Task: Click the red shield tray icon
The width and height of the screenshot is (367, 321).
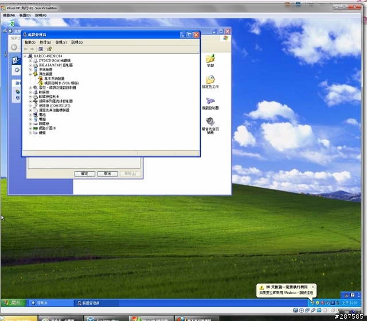Action: point(322,303)
